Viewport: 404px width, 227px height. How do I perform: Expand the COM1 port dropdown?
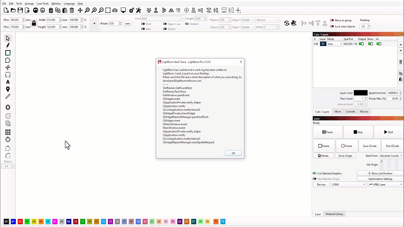(348, 185)
